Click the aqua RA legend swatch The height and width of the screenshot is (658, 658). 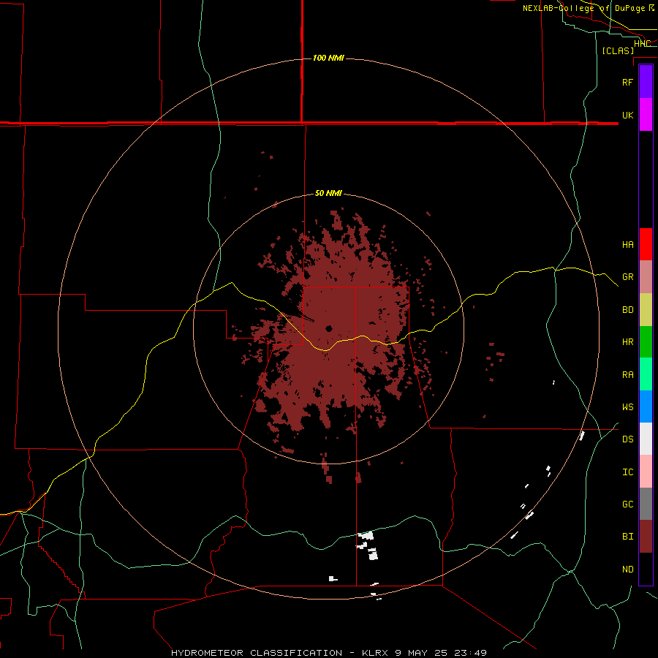646,374
